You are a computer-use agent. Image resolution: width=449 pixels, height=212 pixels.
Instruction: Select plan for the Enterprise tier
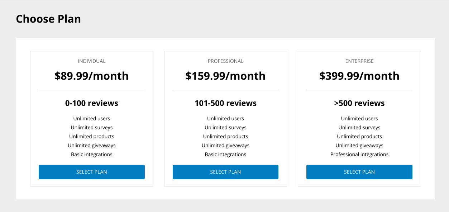tap(359, 172)
